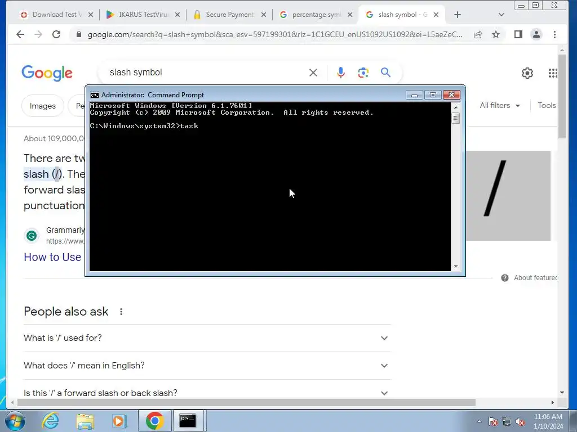
Task: Click the muted volume tray icon
Action: [x=520, y=421]
